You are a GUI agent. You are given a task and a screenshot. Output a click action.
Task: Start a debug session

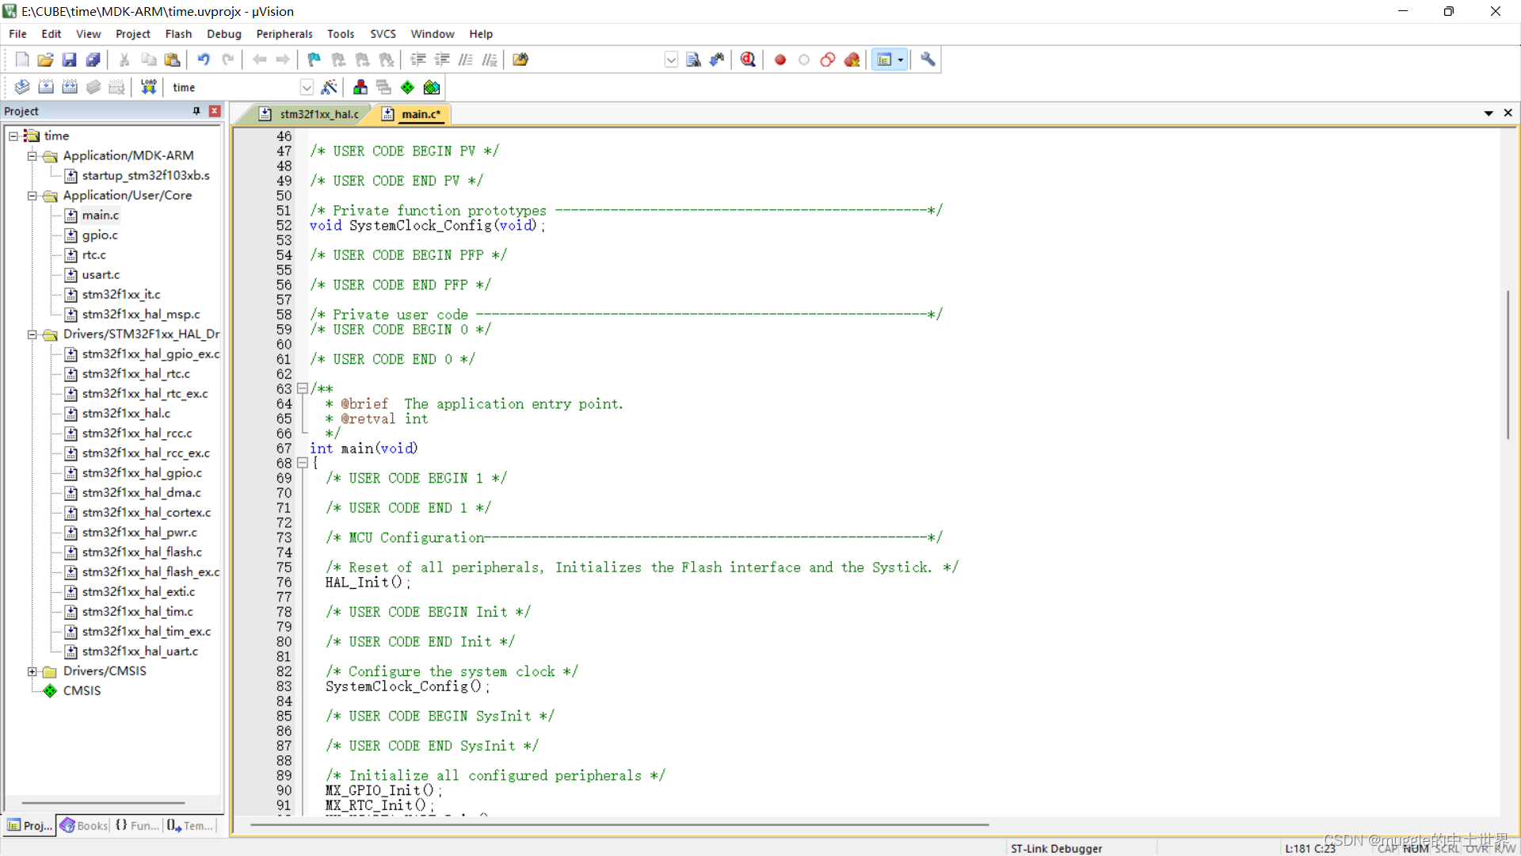(x=747, y=59)
